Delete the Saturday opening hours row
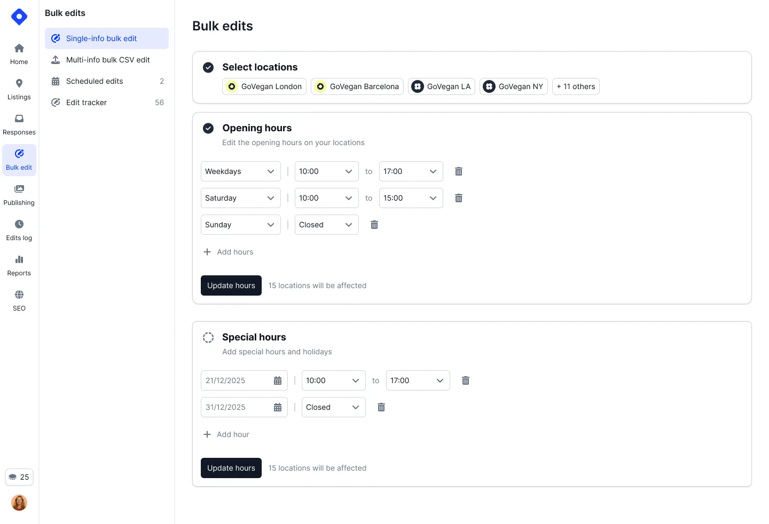The image size is (769, 524). [458, 198]
